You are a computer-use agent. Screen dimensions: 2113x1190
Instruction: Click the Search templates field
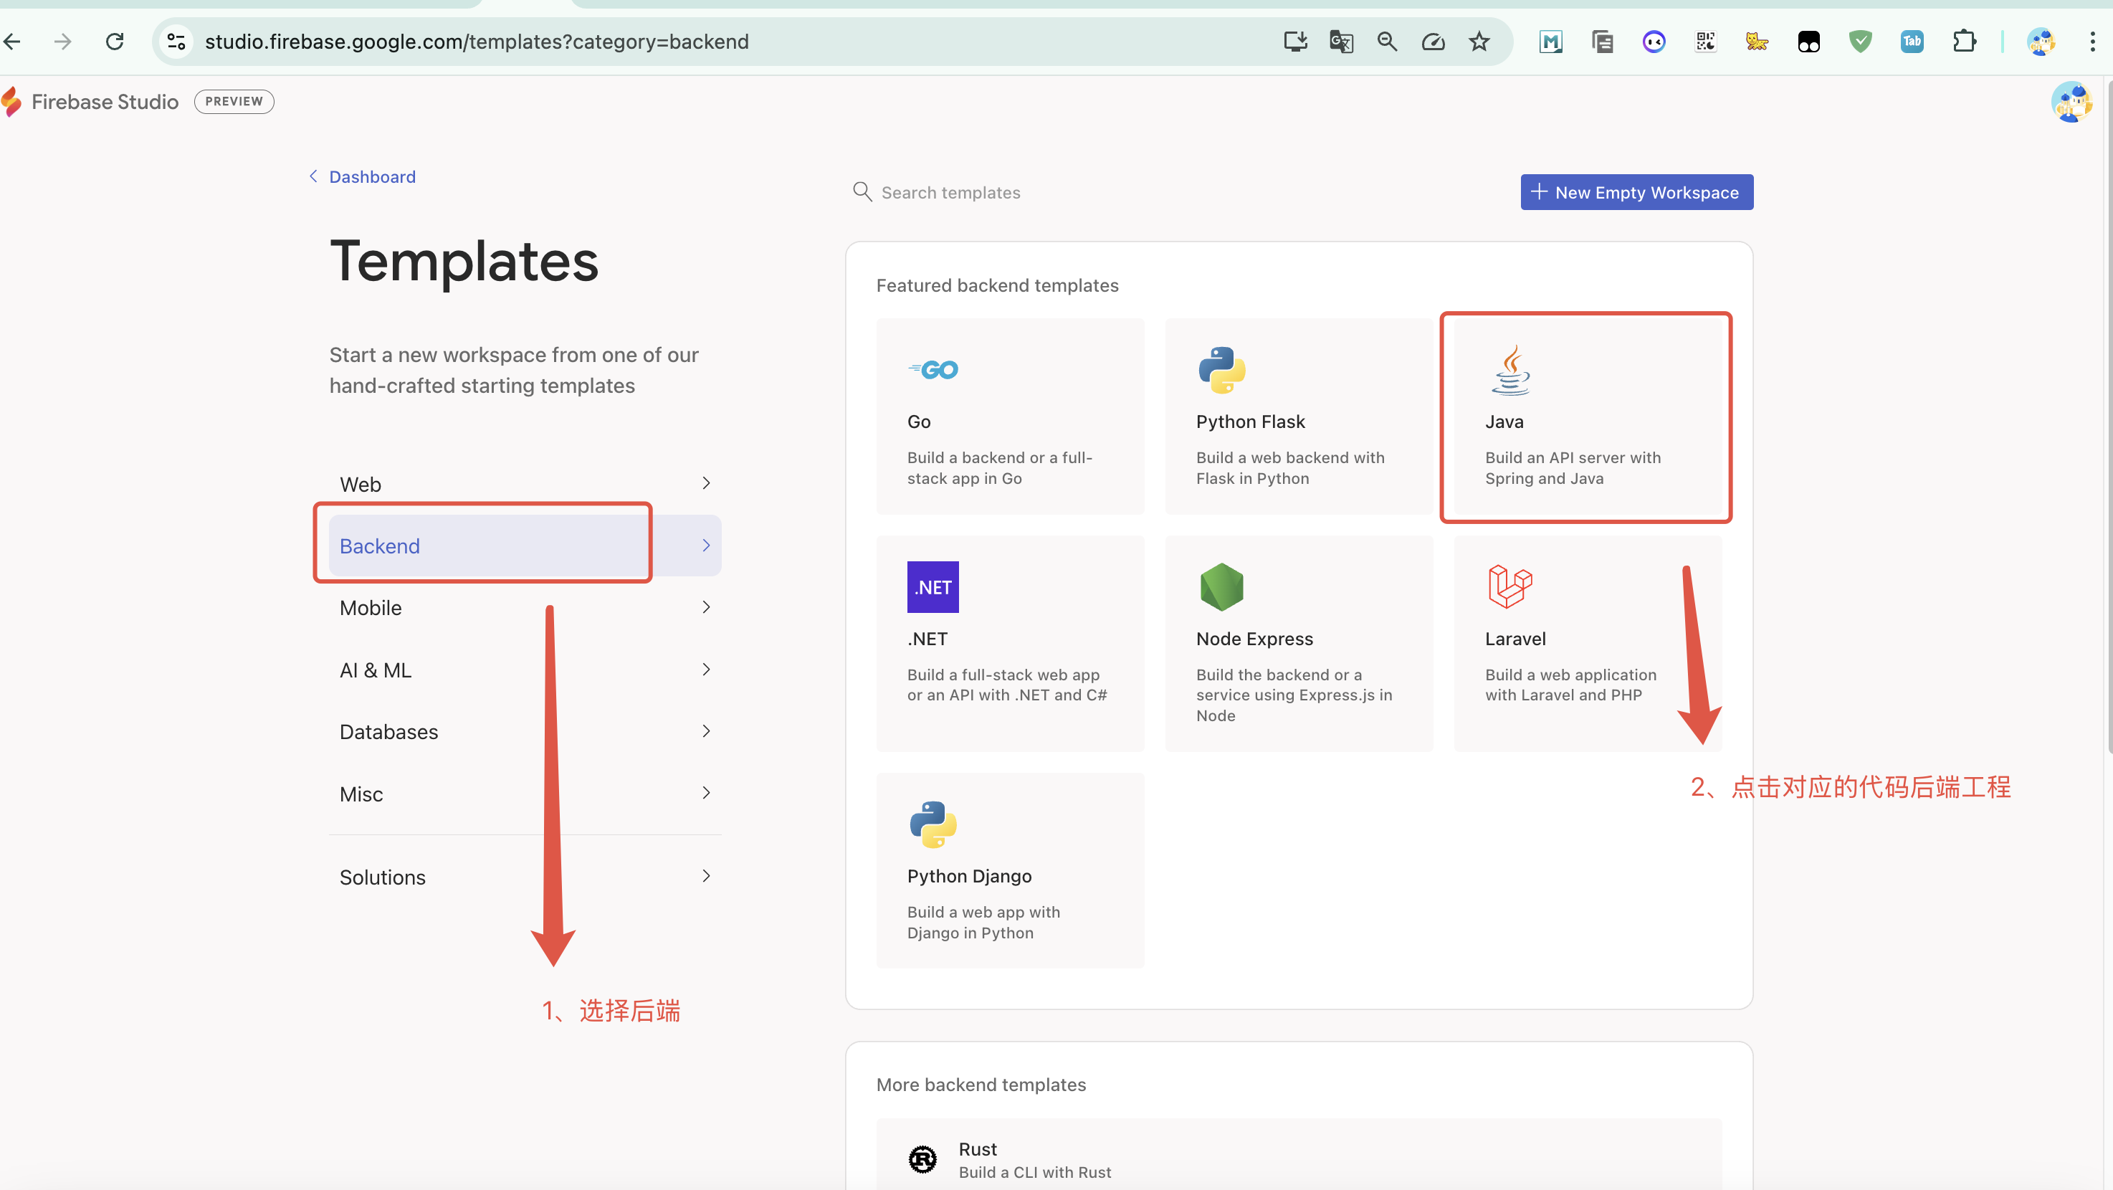coord(950,193)
